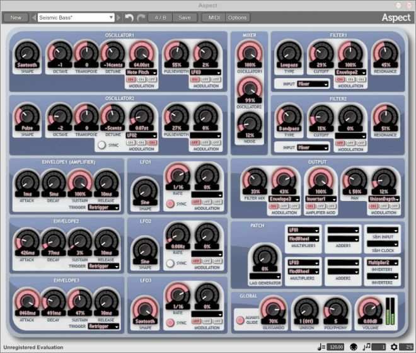Click the Oscillator2 Pulse shape knob
416x353 pixels.
(x=27, y=116)
